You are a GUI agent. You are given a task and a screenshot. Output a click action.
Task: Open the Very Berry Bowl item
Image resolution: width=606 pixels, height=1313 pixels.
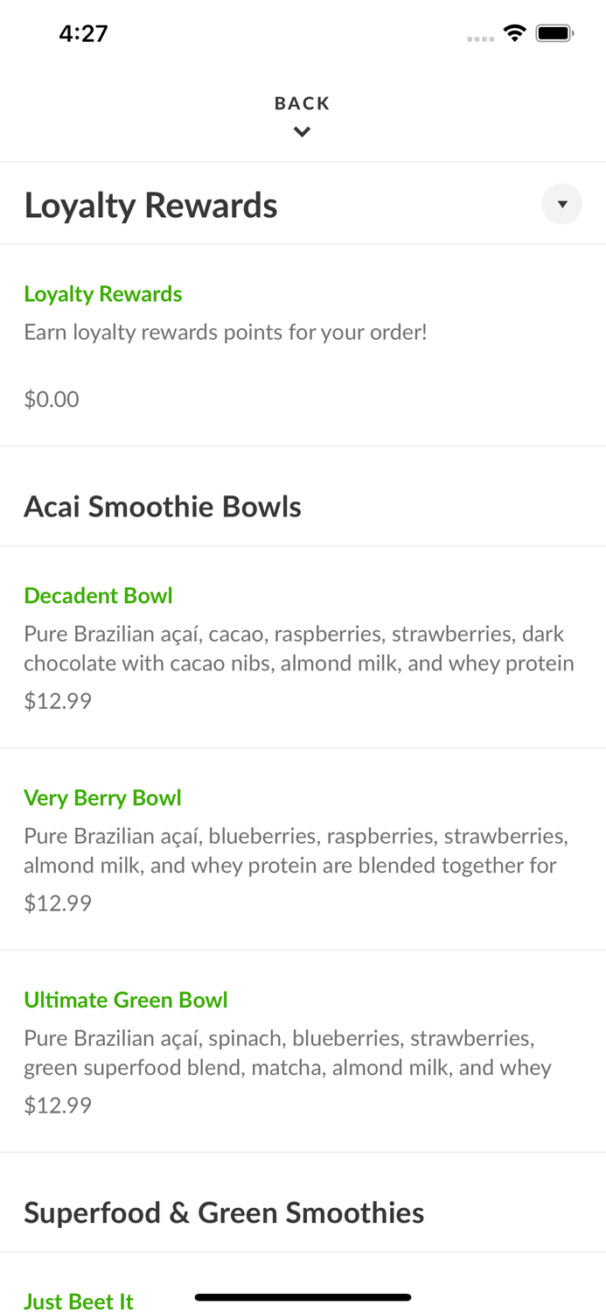pyautogui.click(x=102, y=798)
